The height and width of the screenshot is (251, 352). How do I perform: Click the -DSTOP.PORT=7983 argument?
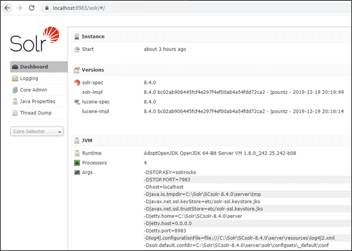point(167,180)
